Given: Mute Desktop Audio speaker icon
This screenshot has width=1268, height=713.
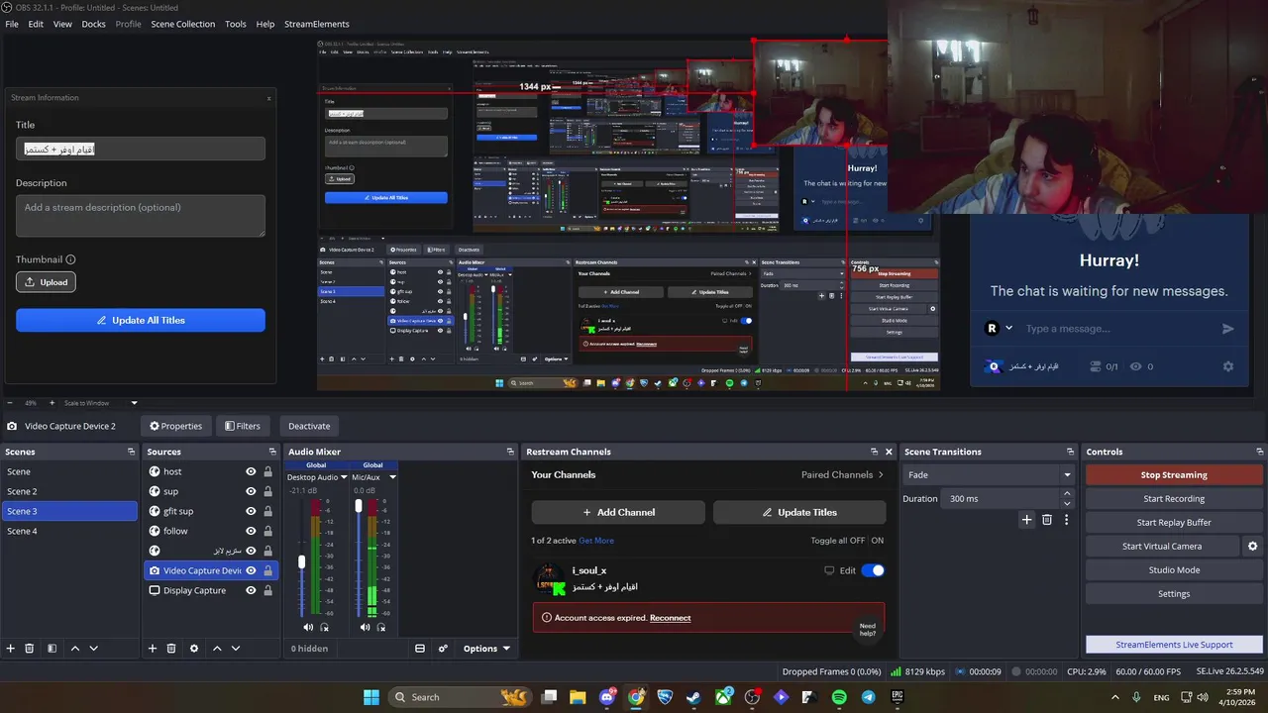Looking at the screenshot, I should click(308, 627).
